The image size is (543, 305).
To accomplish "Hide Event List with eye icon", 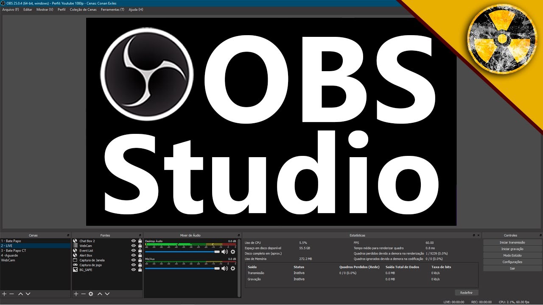I will 134,251.
